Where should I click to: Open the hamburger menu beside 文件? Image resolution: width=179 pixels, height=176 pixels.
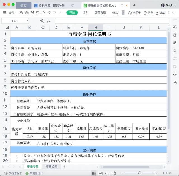tap(5, 13)
